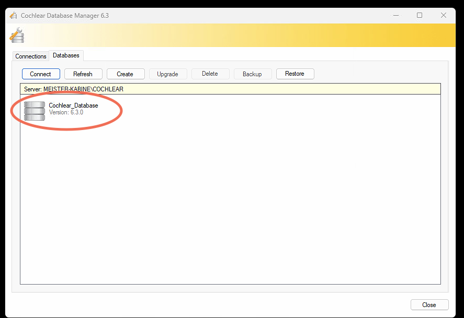Click the Upgrade button
464x318 pixels.
(x=167, y=74)
